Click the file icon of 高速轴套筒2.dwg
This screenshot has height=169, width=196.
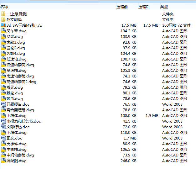3,82
